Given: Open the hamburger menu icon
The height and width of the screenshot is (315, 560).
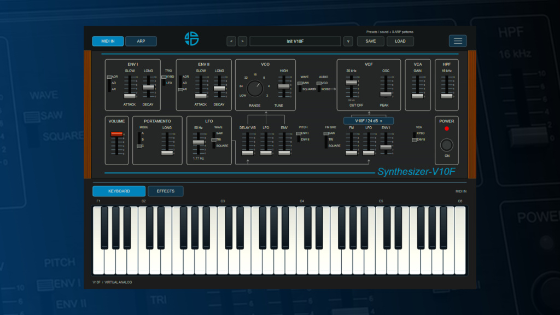Looking at the screenshot, I should click(x=458, y=41).
